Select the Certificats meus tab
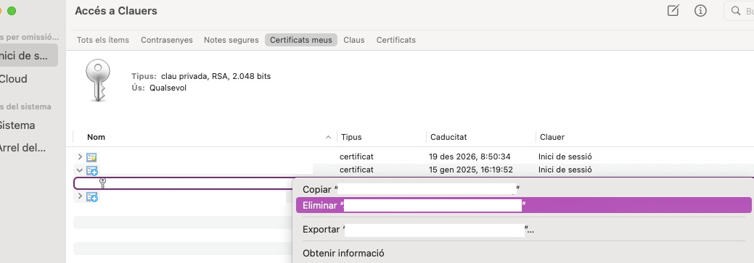This screenshot has height=263, width=754. 301,40
